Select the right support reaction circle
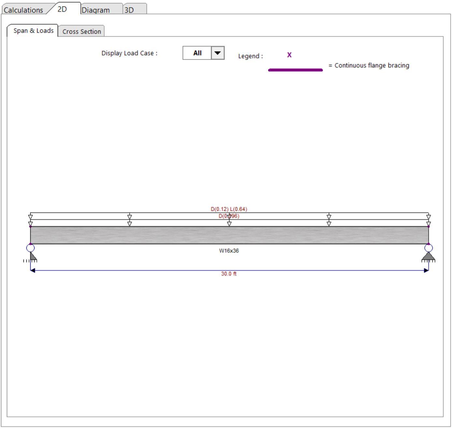Screen dimensions: 452x431 [x=429, y=248]
